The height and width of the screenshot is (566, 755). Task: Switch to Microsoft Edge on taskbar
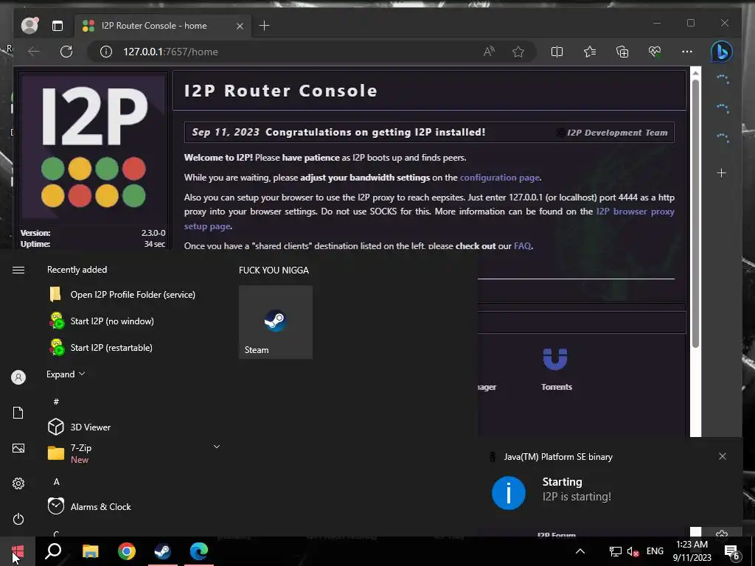click(199, 551)
